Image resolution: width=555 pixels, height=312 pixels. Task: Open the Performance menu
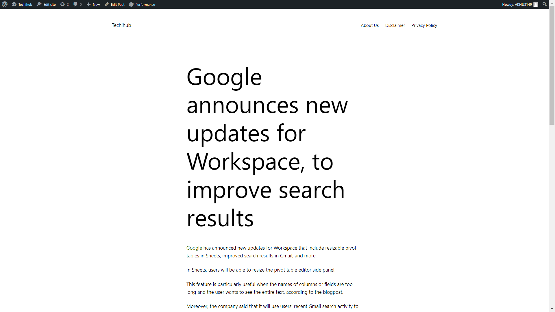(142, 4)
